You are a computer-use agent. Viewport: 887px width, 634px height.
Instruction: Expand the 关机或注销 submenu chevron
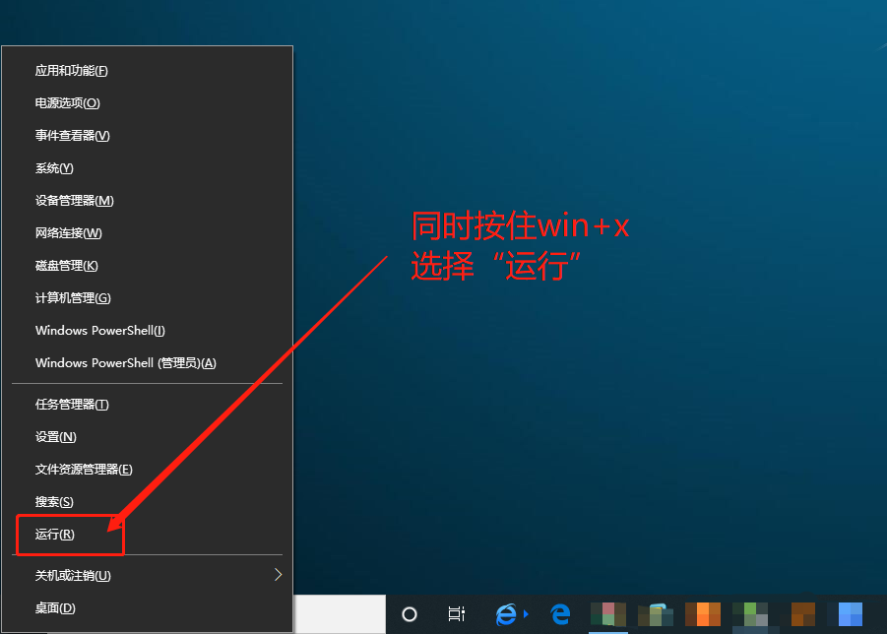(x=278, y=575)
